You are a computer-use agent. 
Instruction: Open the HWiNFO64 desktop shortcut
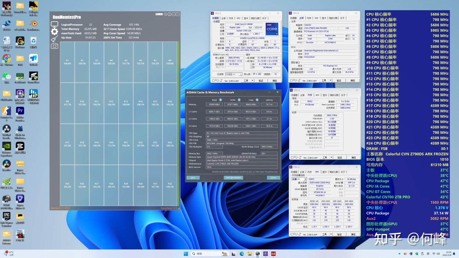pyautogui.click(x=33, y=96)
